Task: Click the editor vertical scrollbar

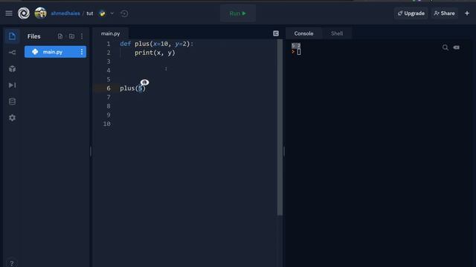Action: click(x=280, y=127)
